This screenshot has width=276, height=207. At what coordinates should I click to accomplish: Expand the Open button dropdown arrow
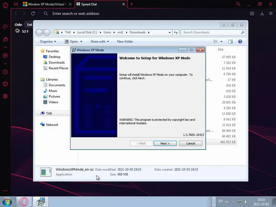[81, 42]
